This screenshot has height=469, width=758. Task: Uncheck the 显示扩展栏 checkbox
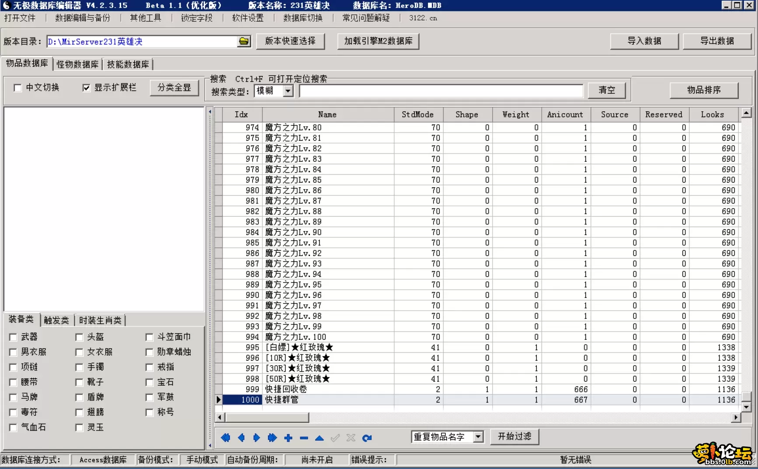(87, 88)
